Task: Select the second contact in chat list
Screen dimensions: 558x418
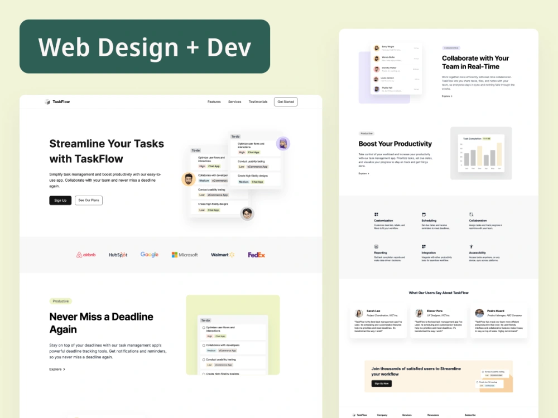Action: pos(396,59)
